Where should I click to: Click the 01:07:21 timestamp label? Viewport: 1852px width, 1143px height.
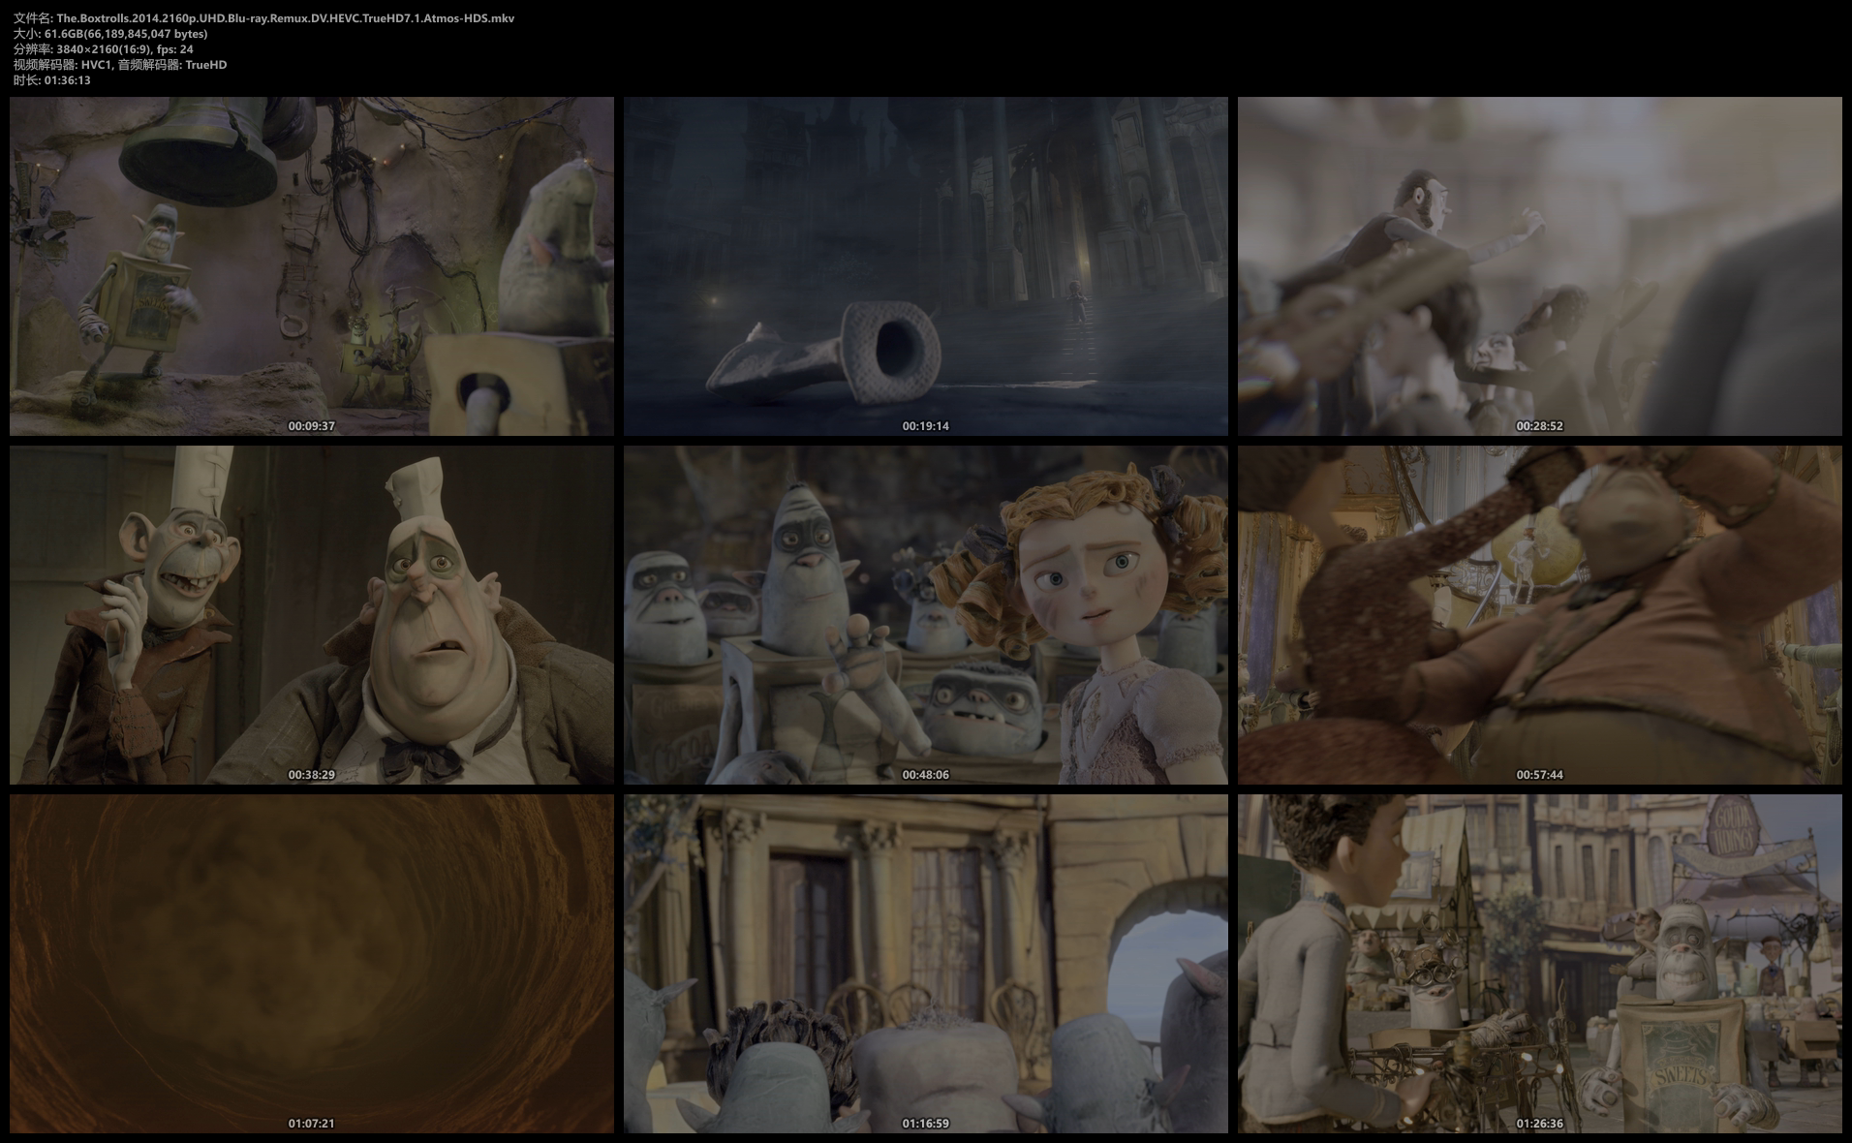(x=311, y=1124)
